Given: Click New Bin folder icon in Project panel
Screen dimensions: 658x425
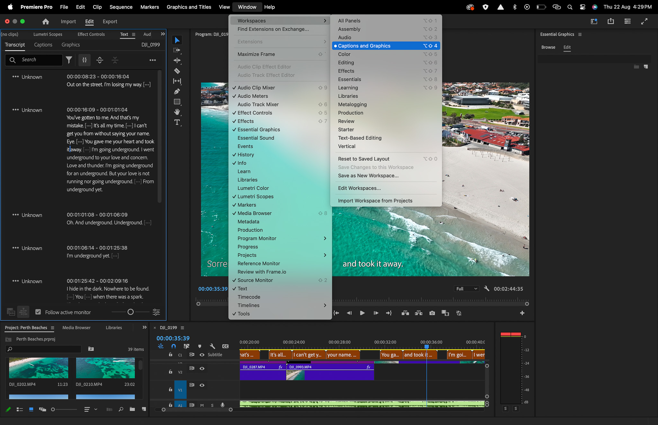Looking at the screenshot, I should [x=132, y=409].
